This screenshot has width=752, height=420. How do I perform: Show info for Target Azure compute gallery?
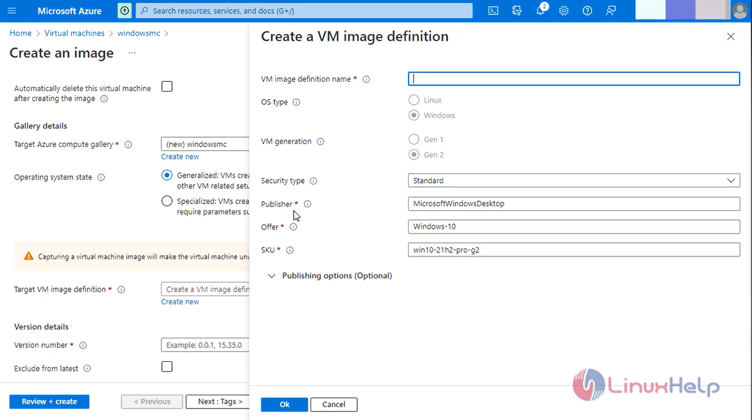point(128,144)
